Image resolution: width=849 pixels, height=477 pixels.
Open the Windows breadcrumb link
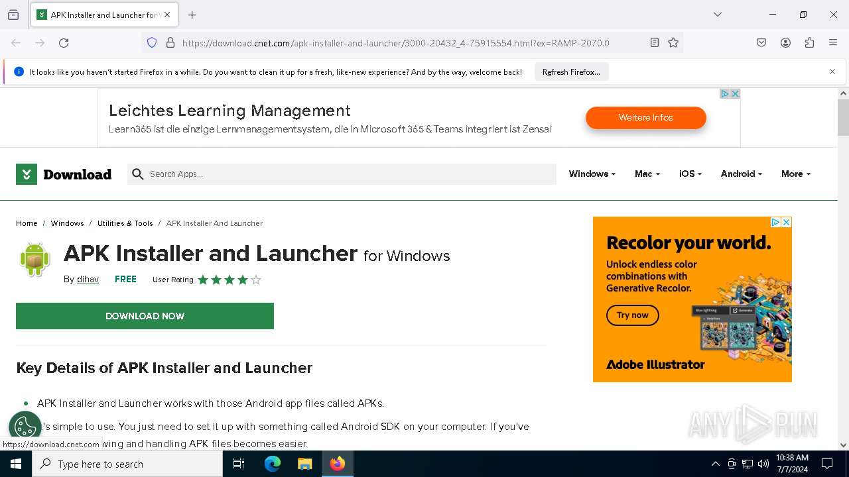67,223
